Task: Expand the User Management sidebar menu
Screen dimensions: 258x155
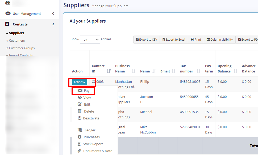Action: [x=53, y=14]
